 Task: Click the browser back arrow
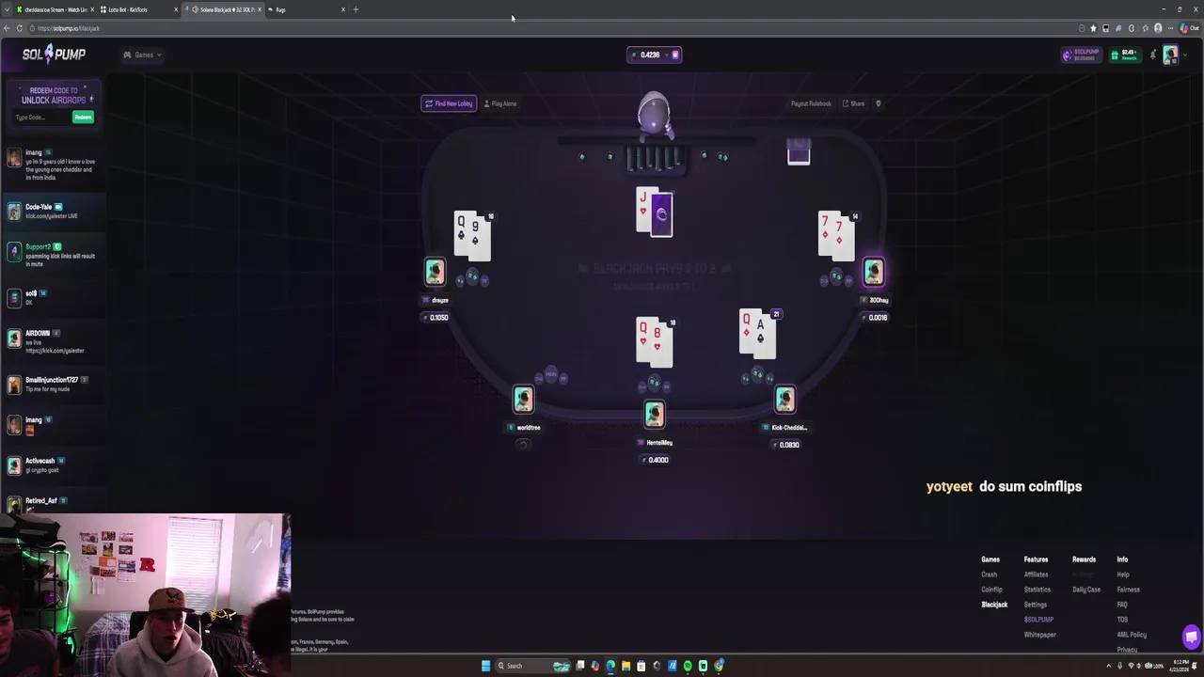[x=7, y=28]
